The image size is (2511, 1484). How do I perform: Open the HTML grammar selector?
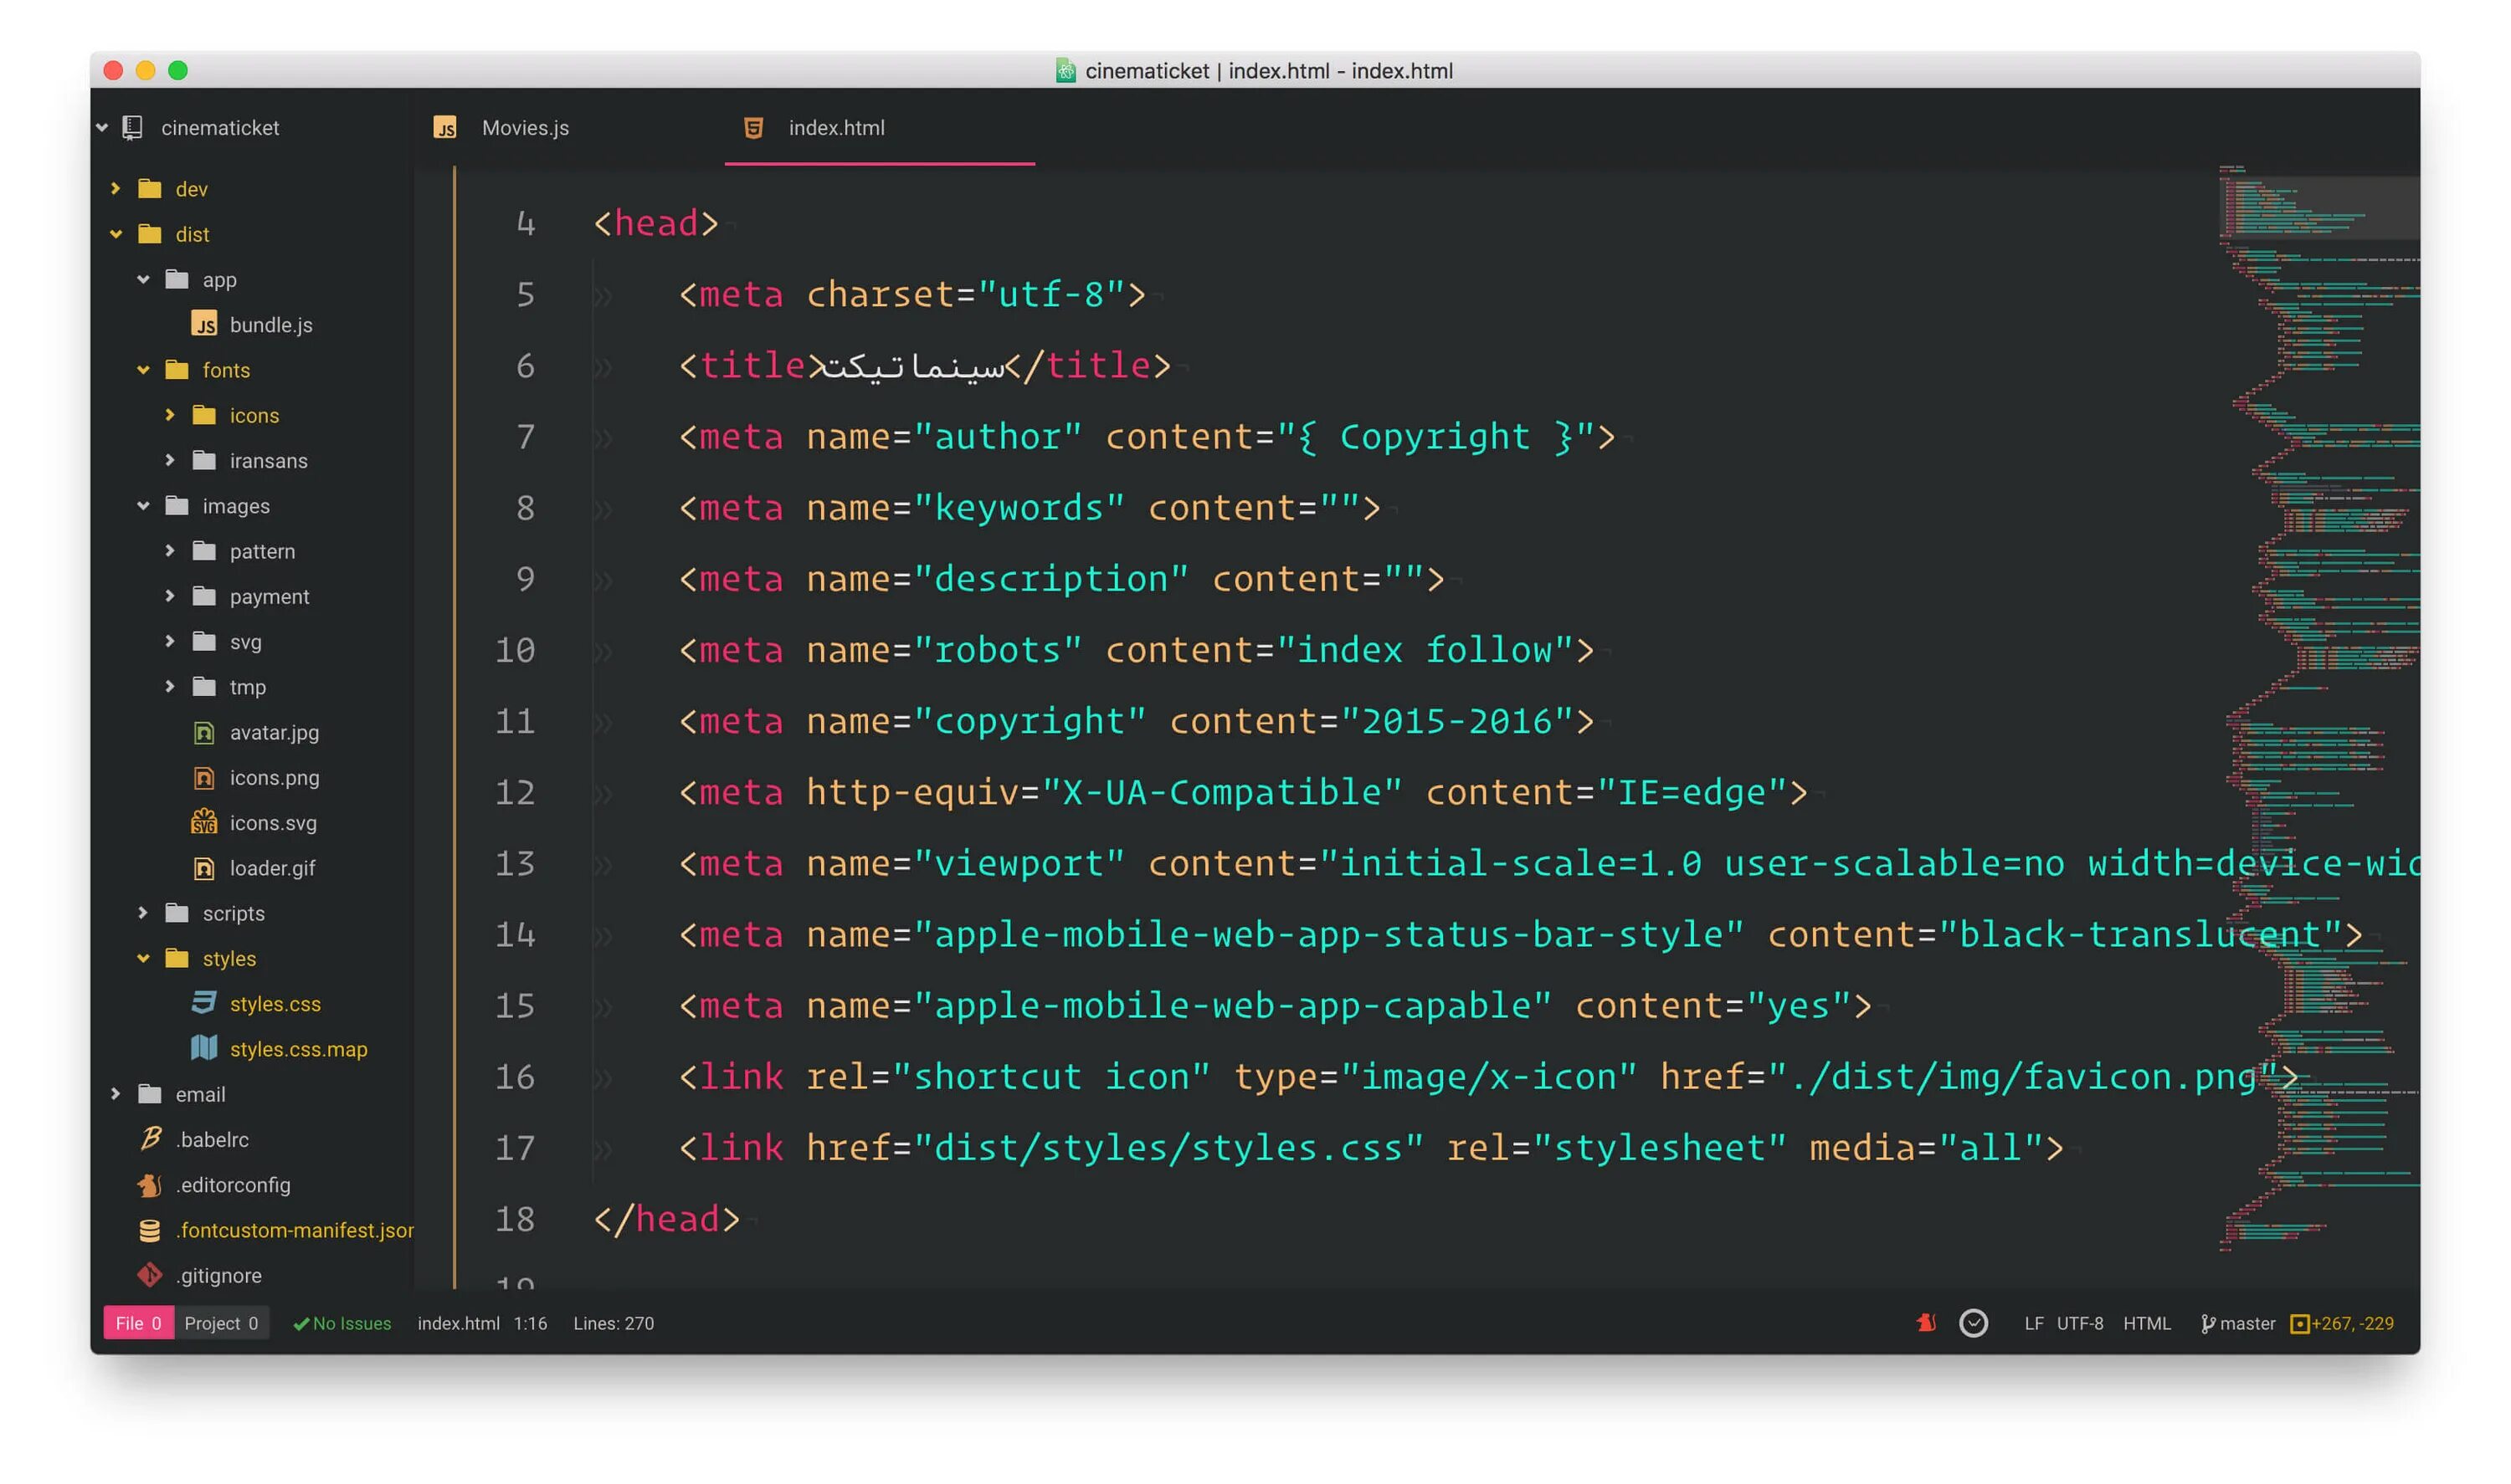[2146, 1323]
